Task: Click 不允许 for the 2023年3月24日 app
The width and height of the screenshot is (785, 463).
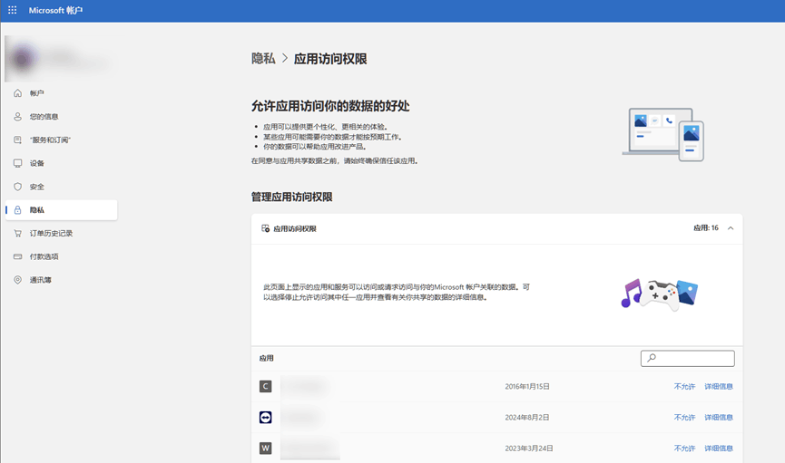Action: (x=684, y=448)
